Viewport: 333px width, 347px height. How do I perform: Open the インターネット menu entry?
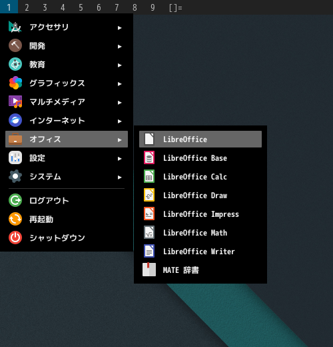(67, 120)
